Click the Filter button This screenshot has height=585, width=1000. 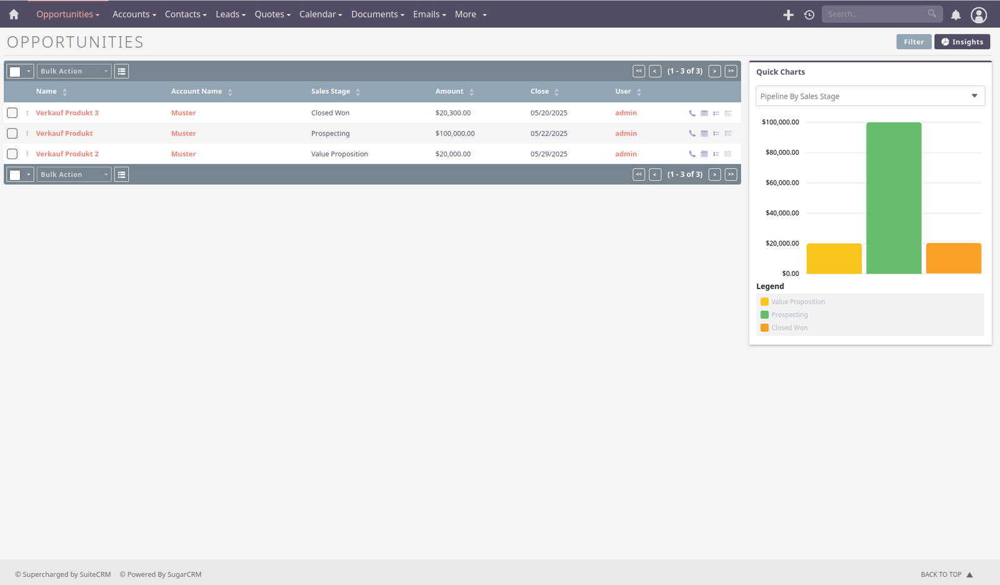pos(913,42)
